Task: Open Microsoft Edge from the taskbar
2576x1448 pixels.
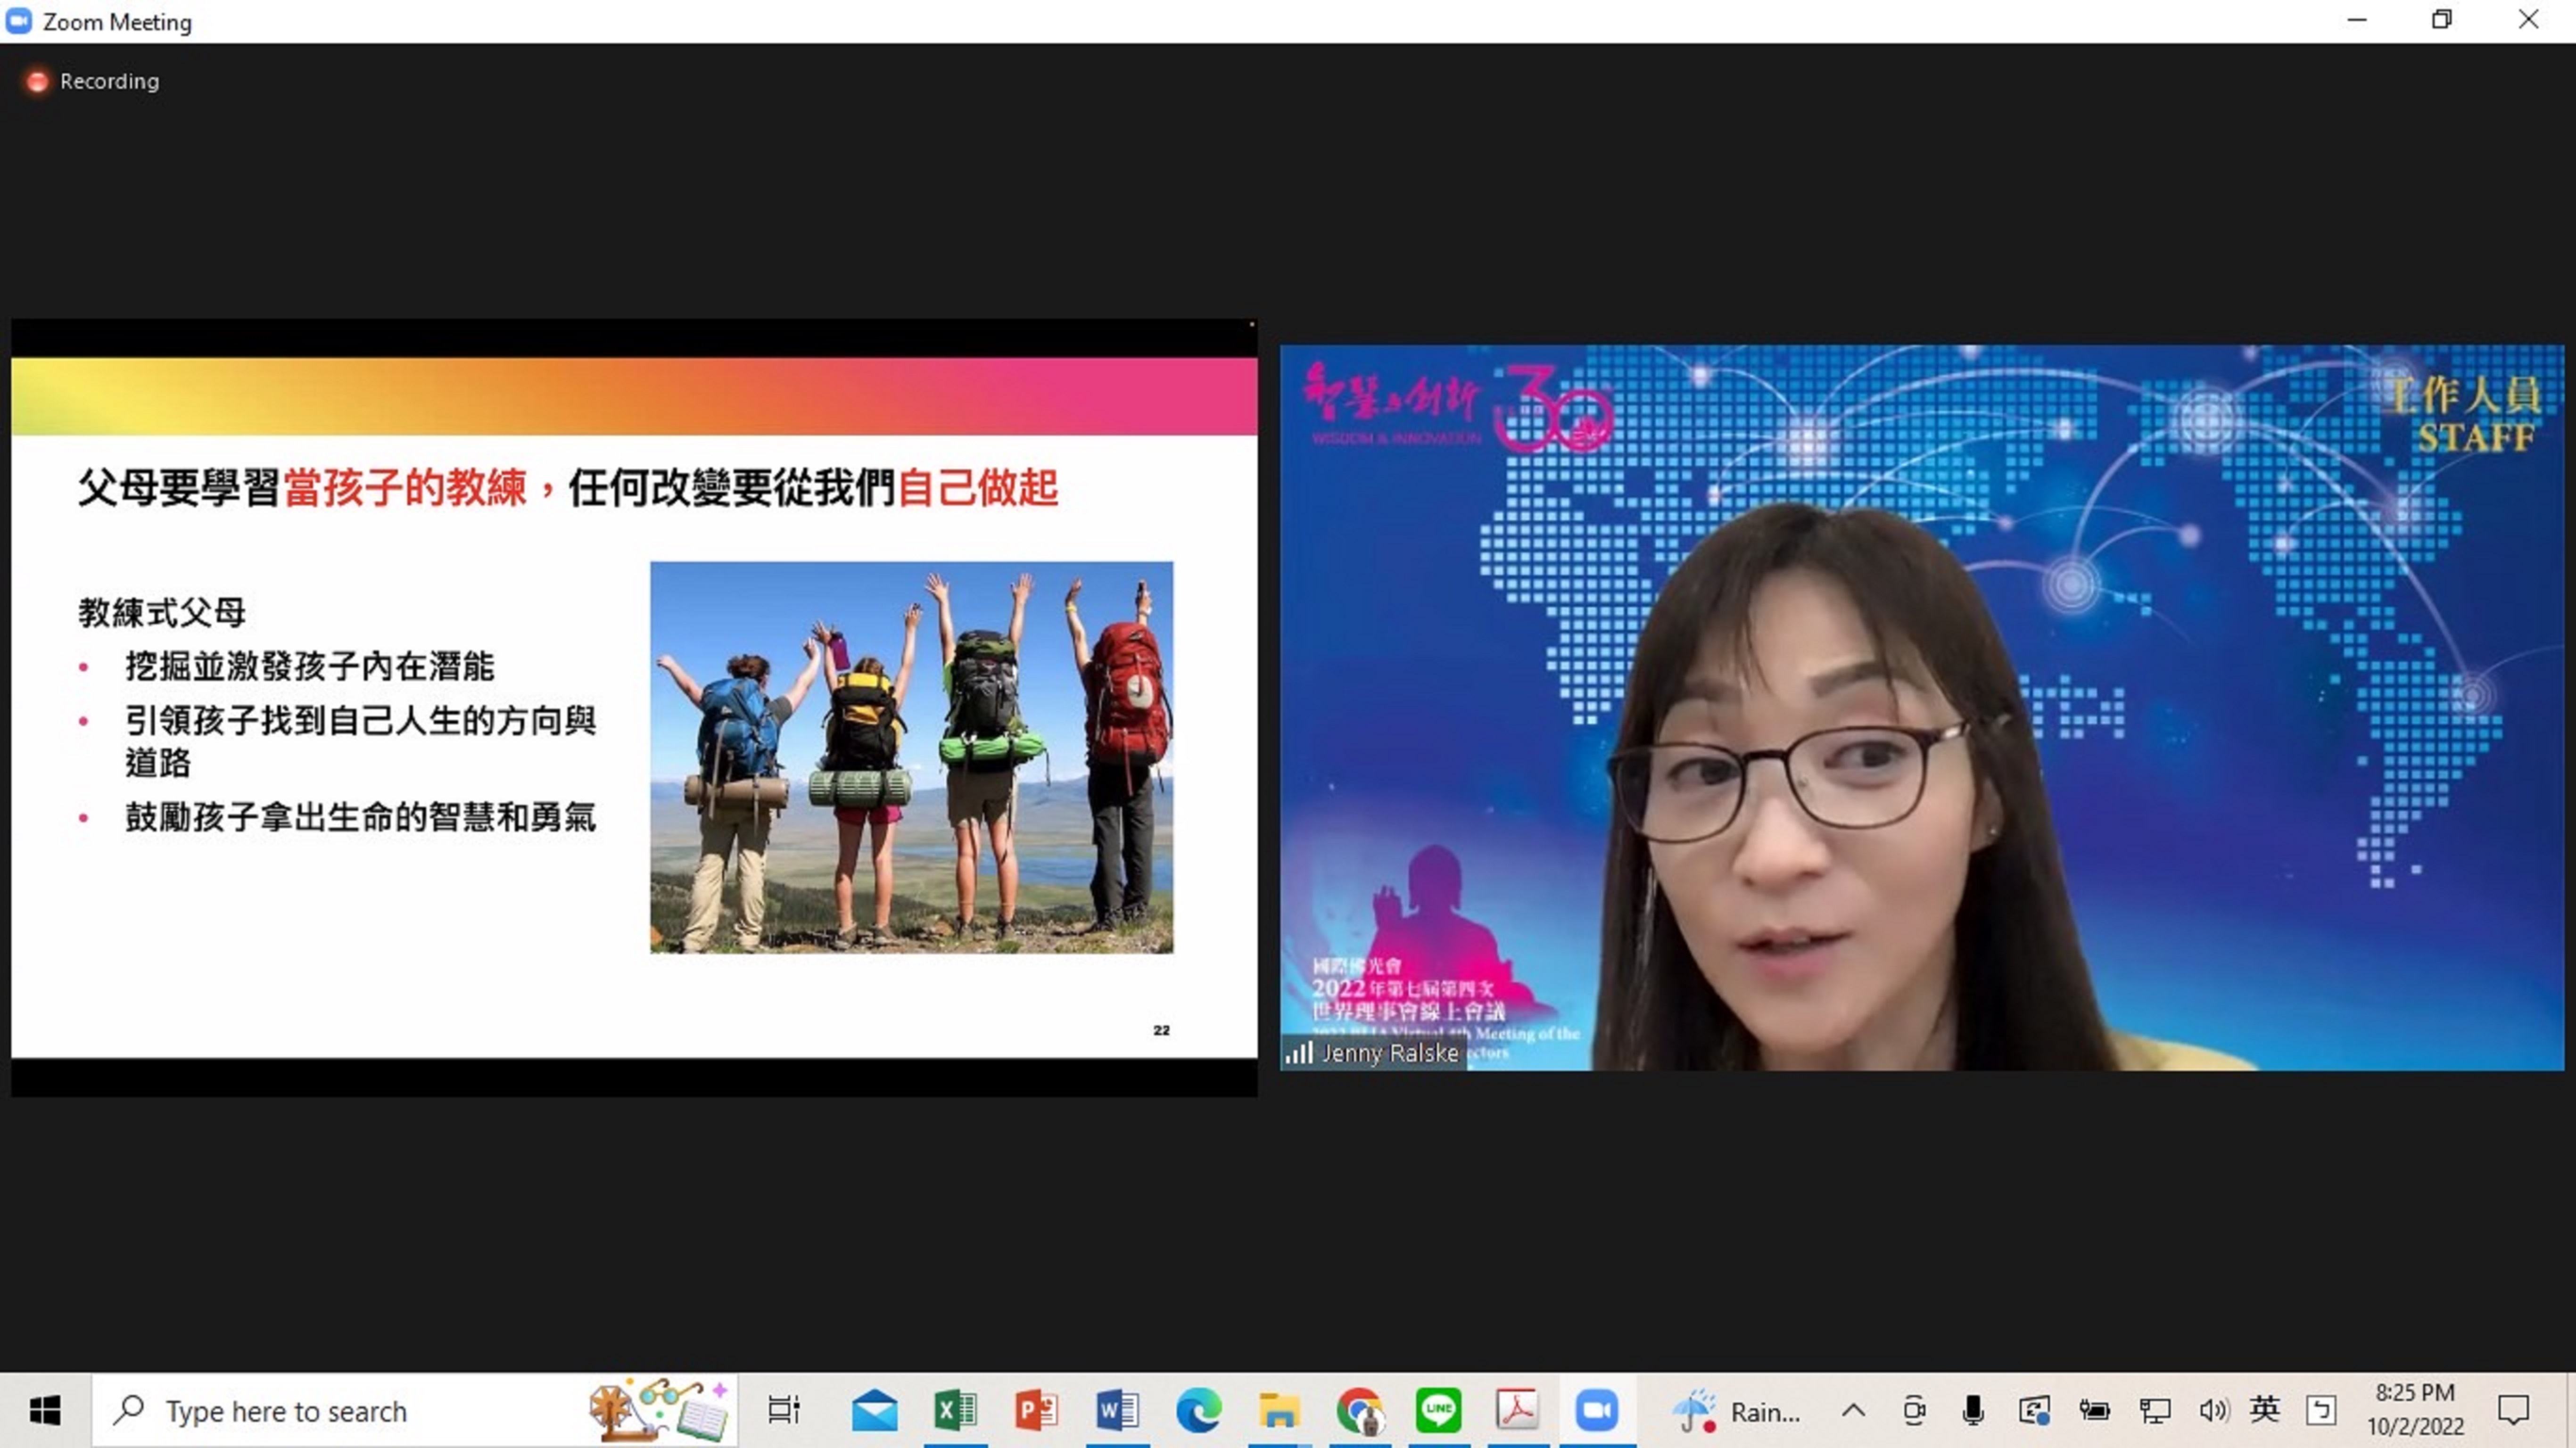Action: click(1198, 1411)
